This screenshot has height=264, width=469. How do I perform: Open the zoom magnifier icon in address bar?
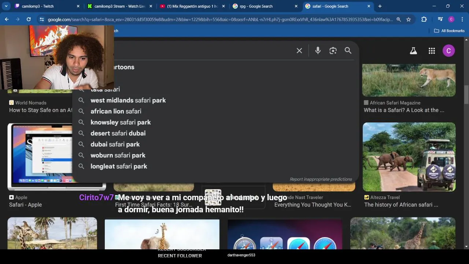tap(399, 19)
